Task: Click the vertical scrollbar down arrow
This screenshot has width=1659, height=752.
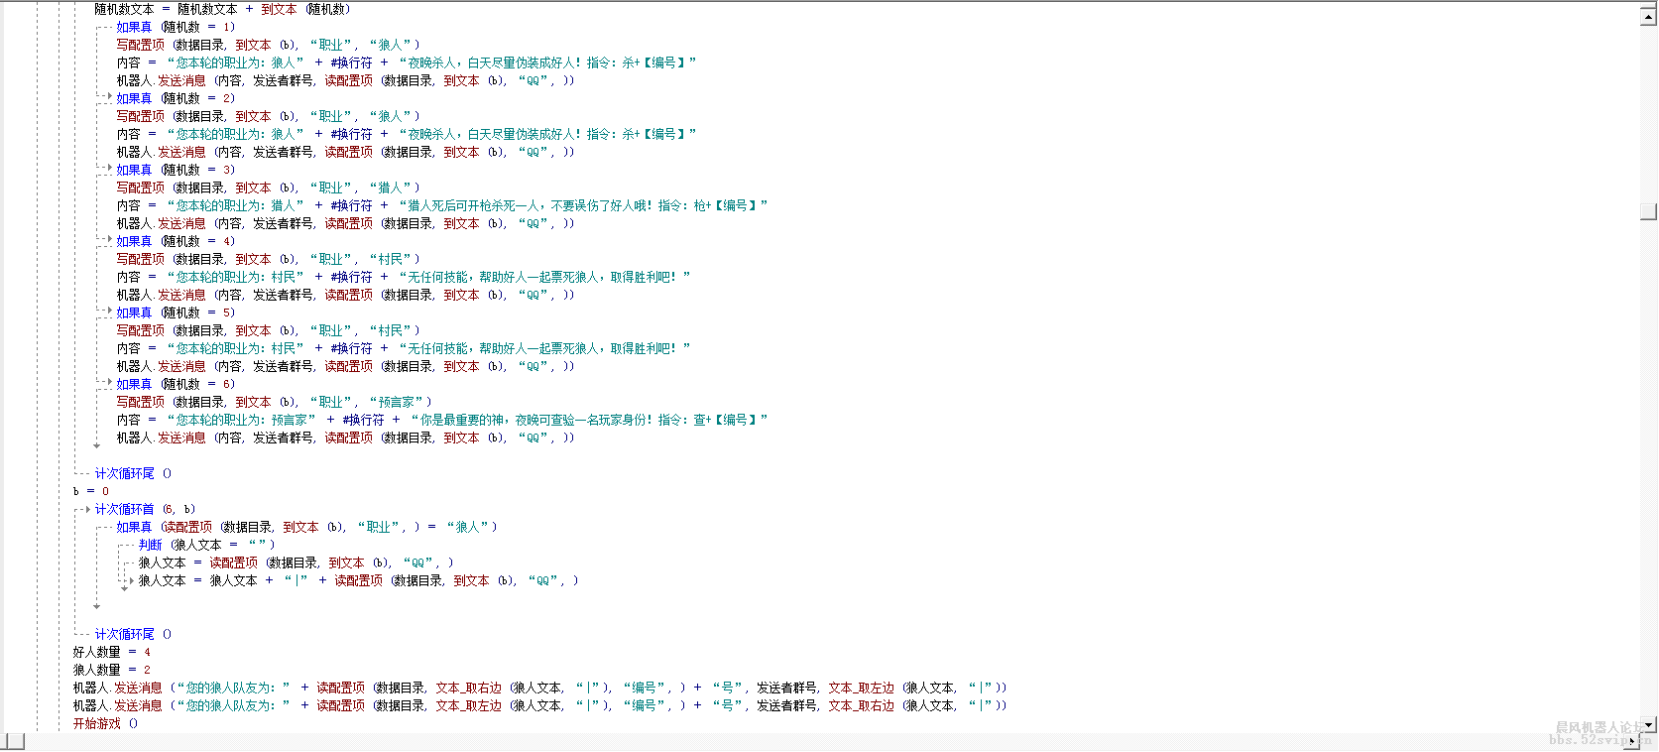Action: pyautogui.click(x=1648, y=725)
